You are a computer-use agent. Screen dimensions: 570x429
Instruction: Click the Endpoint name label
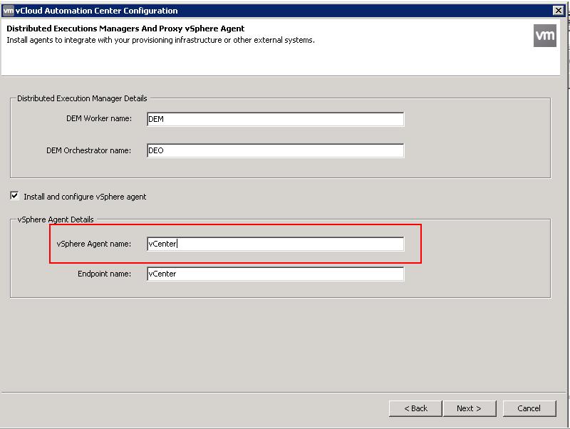click(104, 274)
